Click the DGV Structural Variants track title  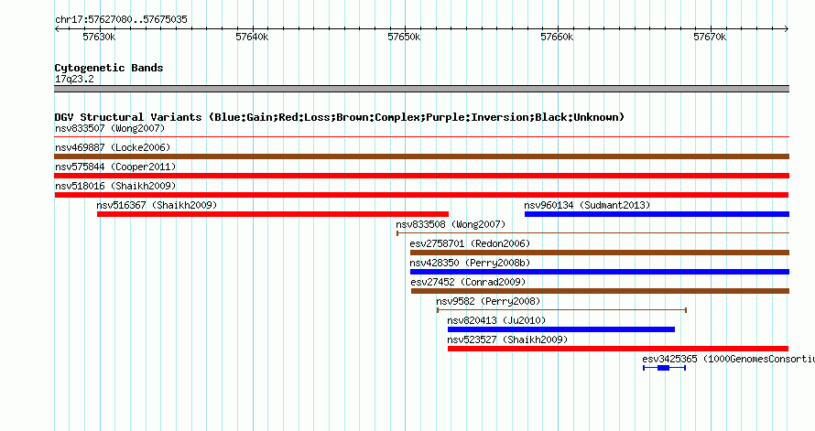coord(340,117)
